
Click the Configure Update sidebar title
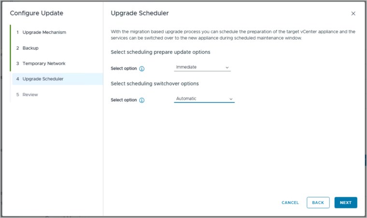click(x=36, y=13)
